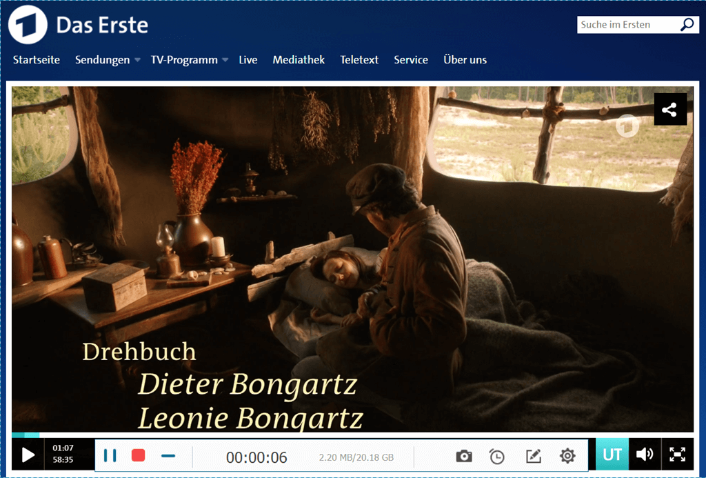Viewport: 706px width, 478px height.
Task: Open the Teletext page
Action: (x=359, y=60)
